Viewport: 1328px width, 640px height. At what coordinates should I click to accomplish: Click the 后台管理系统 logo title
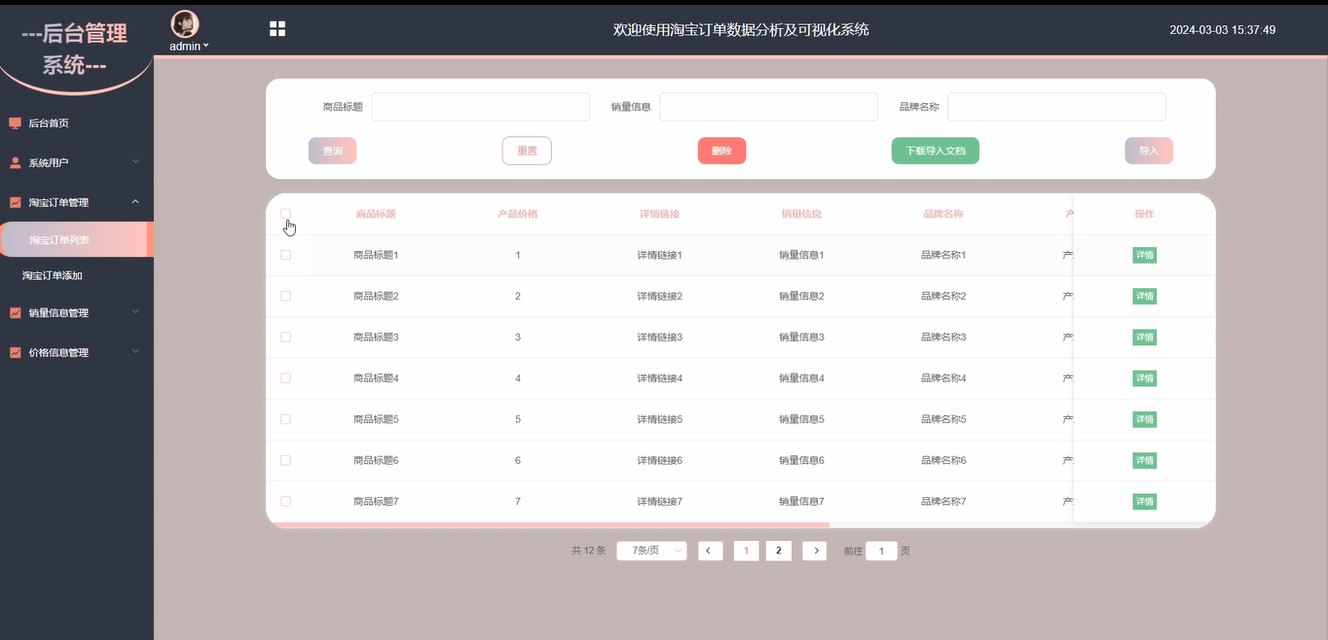click(x=75, y=50)
